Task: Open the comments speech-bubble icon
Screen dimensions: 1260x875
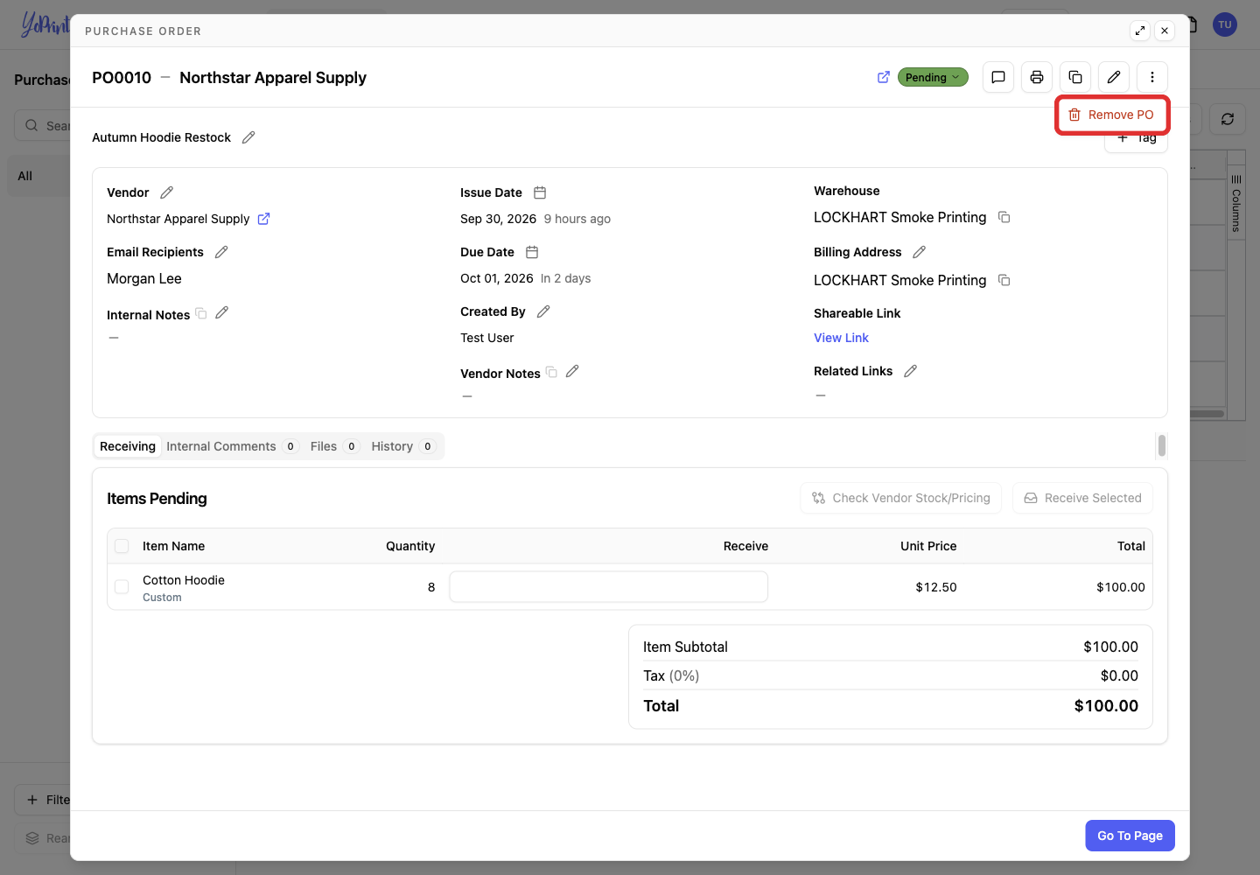Action: coord(998,77)
